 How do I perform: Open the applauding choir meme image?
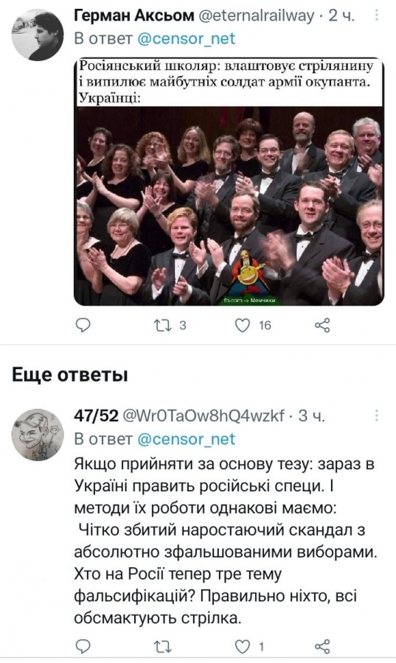[229, 182]
